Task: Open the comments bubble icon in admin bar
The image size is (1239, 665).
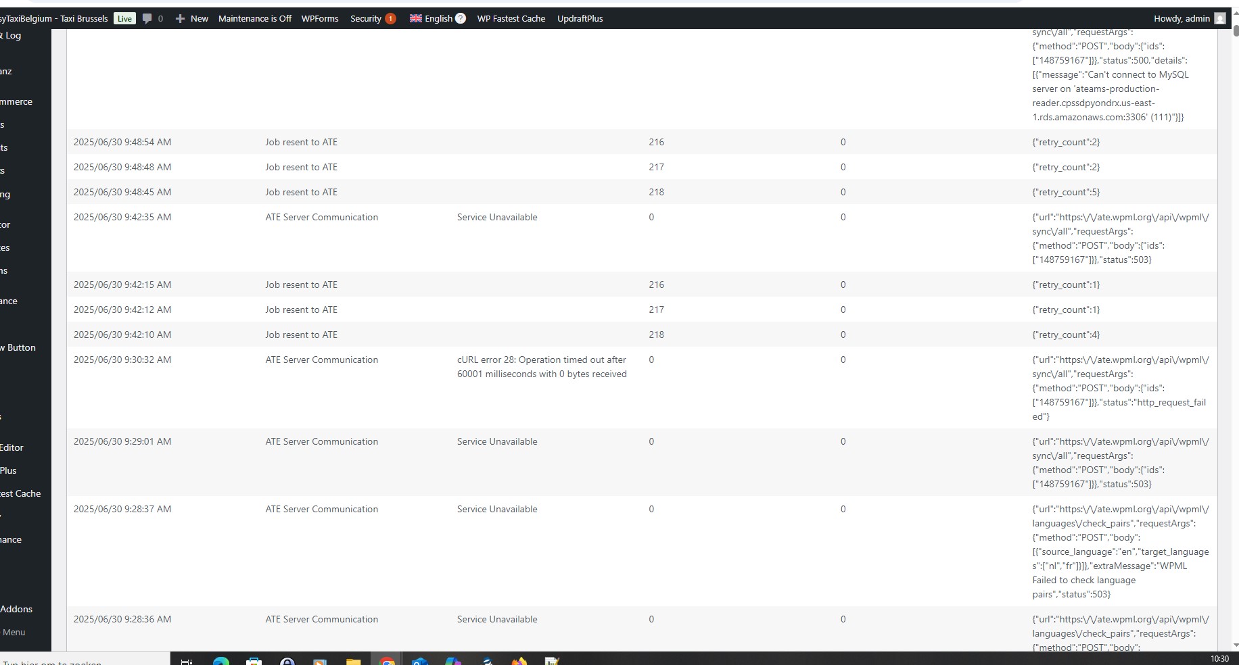Action: (147, 18)
